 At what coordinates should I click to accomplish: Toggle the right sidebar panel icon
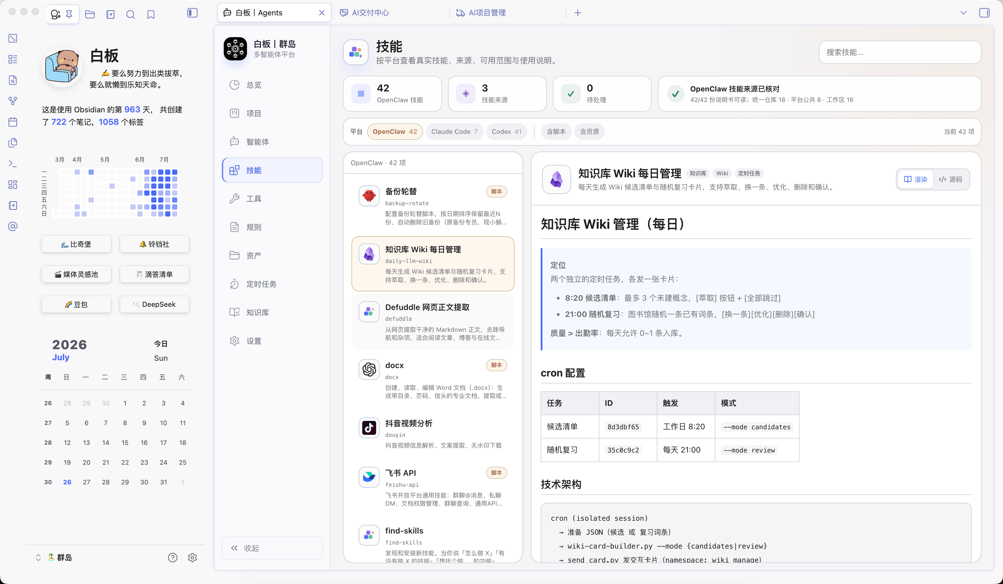[984, 13]
